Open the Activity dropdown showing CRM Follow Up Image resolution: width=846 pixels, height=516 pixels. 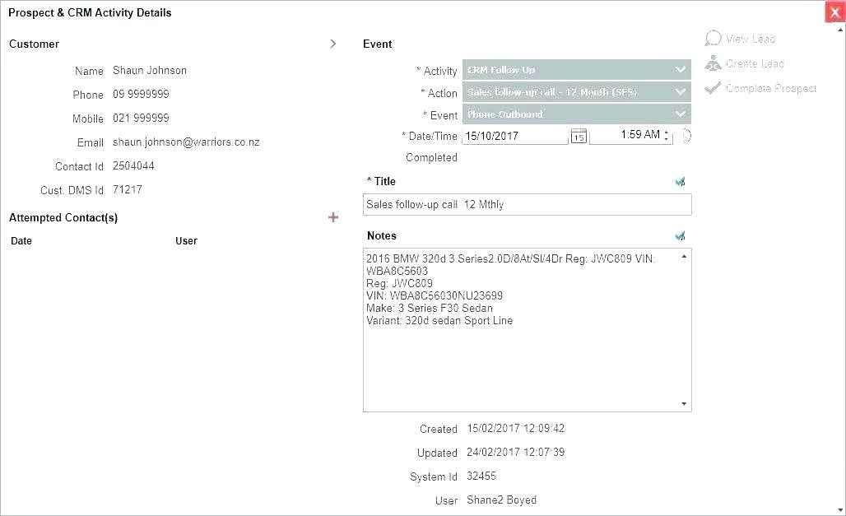pos(576,70)
